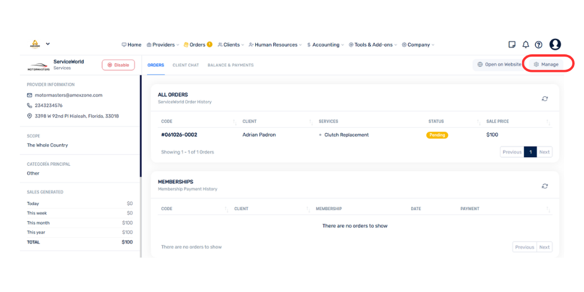584x292 pixels.
Task: Switch to Balance & Payments tab
Action: 231,65
